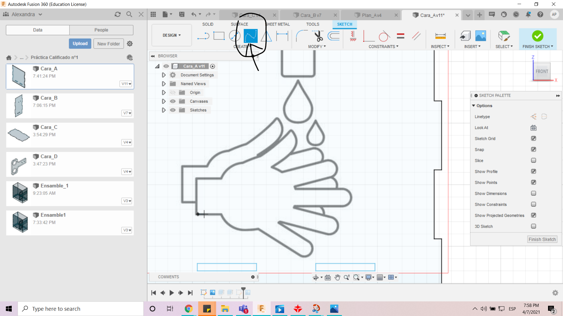Viewport: 563px width, 316px height.
Task: Disable the Sketch Grid checkbox
Action: [x=533, y=138]
